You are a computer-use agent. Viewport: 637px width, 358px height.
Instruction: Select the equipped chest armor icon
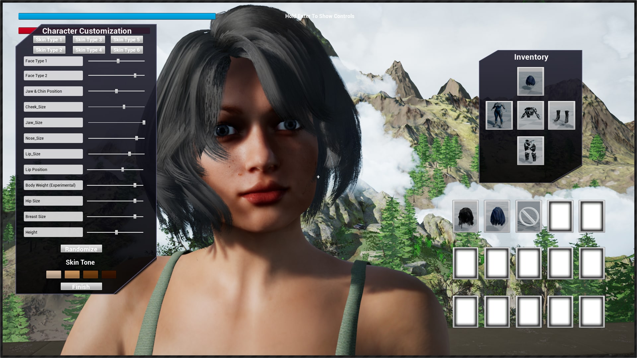530,115
